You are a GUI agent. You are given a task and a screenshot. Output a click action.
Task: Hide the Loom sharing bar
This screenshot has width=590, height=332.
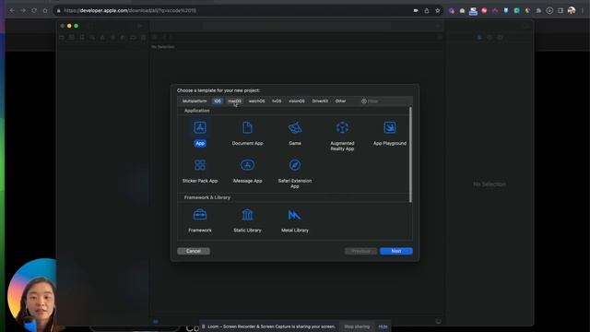pyautogui.click(x=383, y=326)
